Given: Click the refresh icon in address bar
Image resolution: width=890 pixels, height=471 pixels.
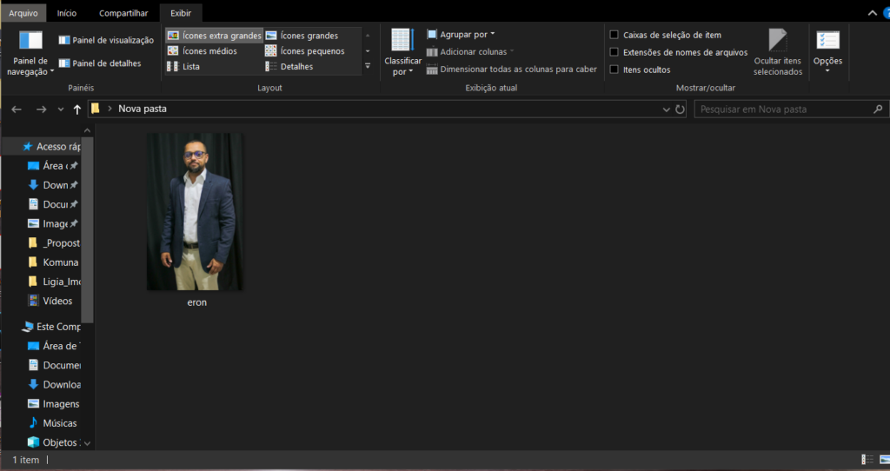Looking at the screenshot, I should point(680,109).
